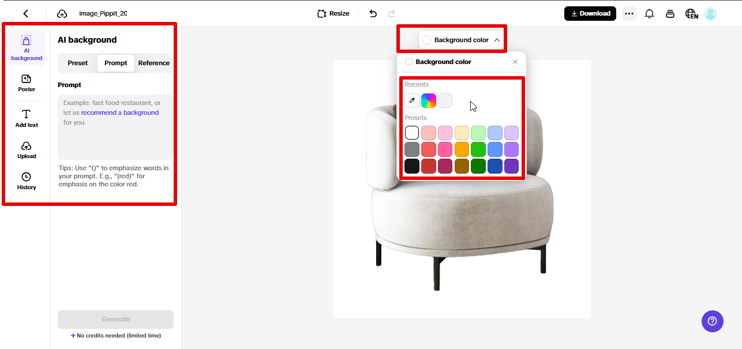742x349 pixels.
Task: Open the notifications bell
Action: tap(649, 13)
